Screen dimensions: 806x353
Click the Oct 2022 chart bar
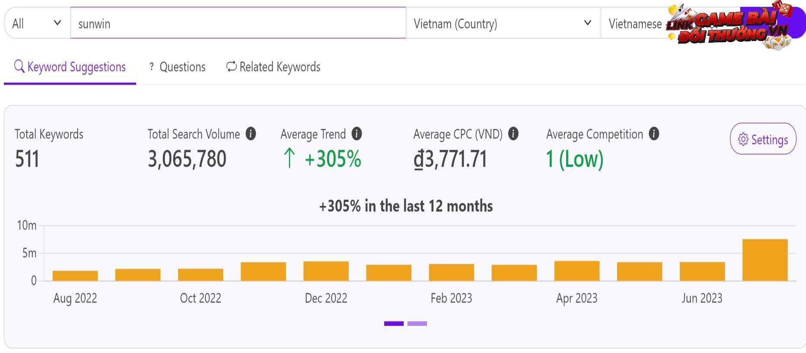[201, 275]
